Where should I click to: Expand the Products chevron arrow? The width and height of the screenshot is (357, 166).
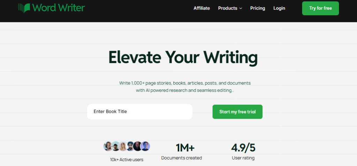point(241,8)
